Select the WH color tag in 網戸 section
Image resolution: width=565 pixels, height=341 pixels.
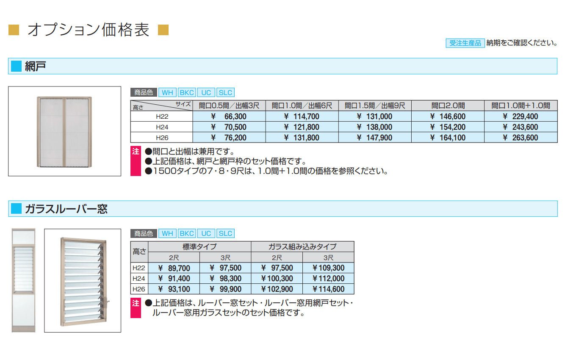(168, 93)
